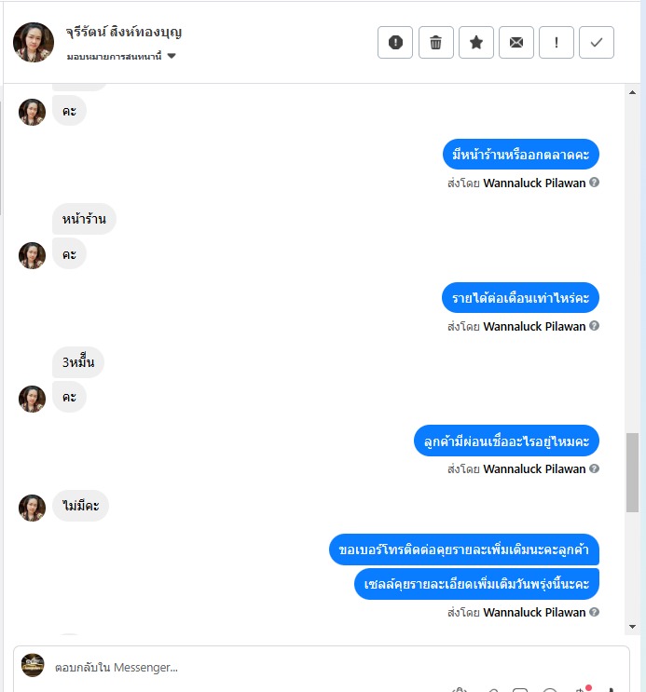646x692 pixels.
Task: Click scrollbar up arrow in chat
Action: pyautogui.click(x=632, y=92)
